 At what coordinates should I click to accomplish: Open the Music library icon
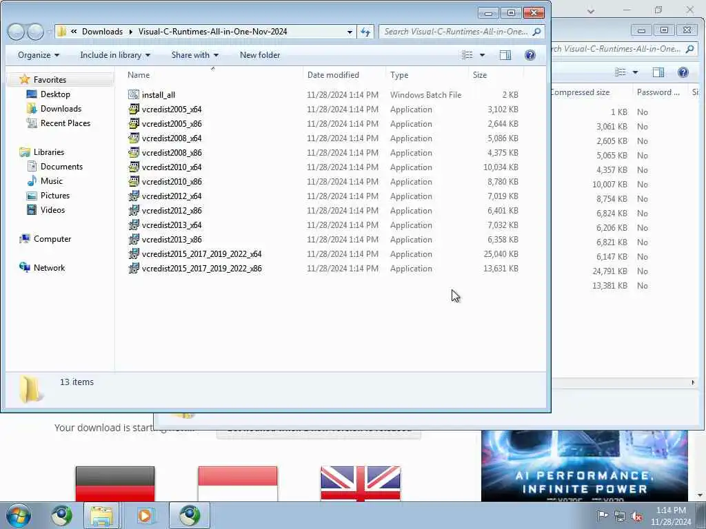click(x=32, y=181)
